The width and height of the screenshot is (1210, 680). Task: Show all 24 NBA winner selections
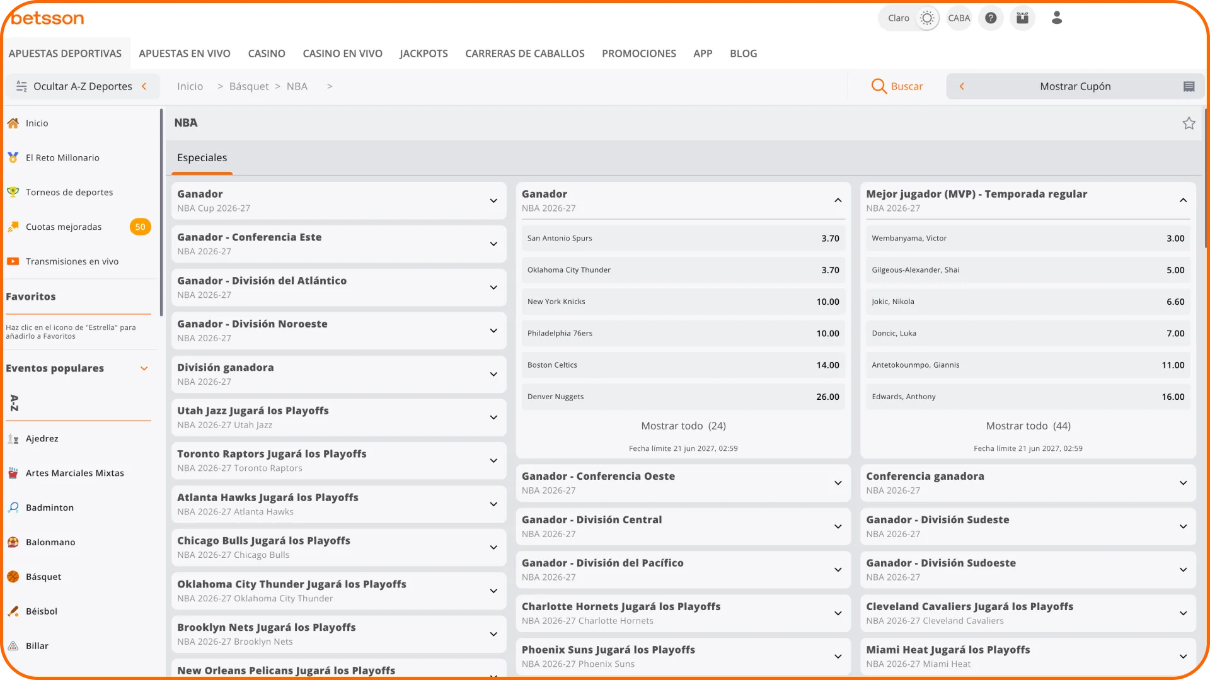pyautogui.click(x=683, y=426)
